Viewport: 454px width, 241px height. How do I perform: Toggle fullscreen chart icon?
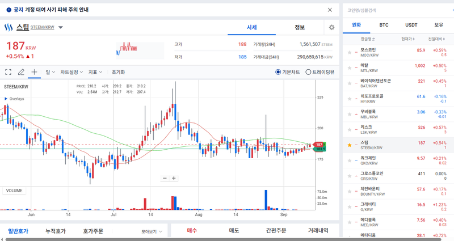[9, 72]
